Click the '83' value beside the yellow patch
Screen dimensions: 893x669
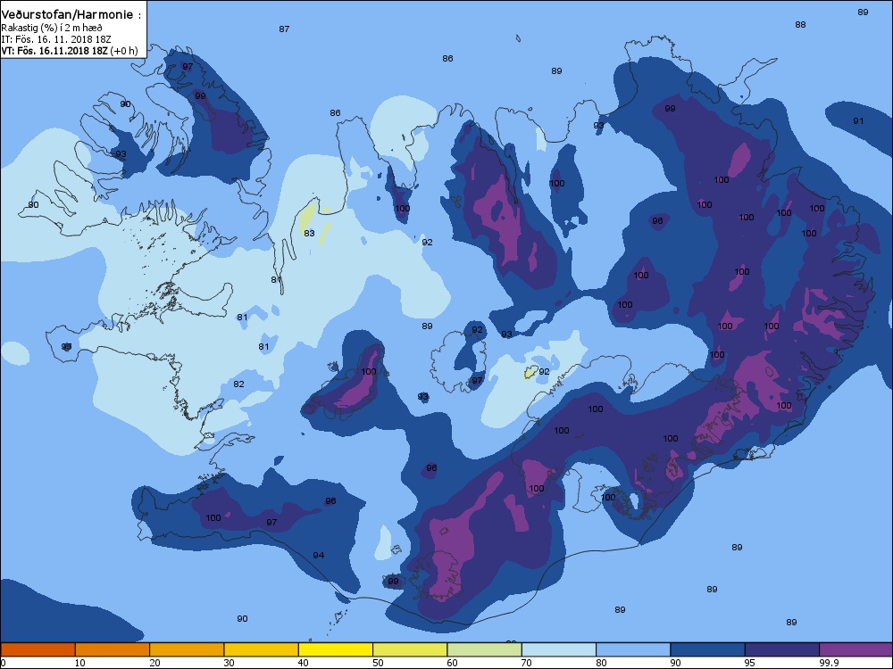pyautogui.click(x=309, y=233)
